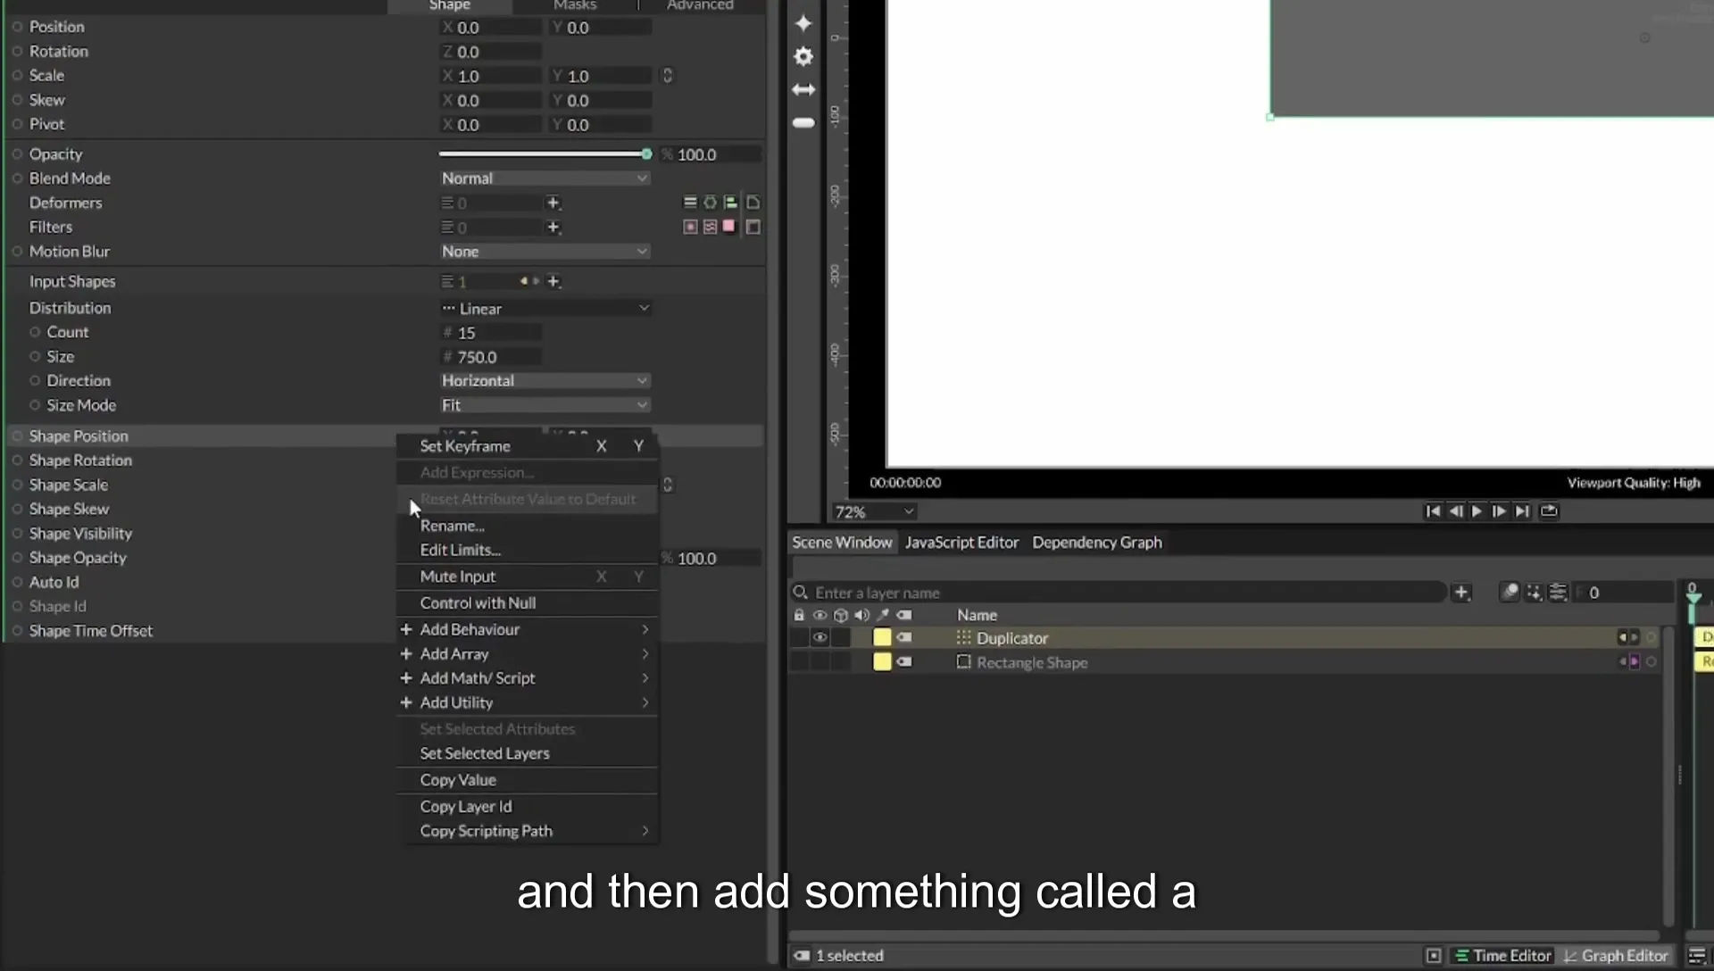This screenshot has width=1714, height=971.
Task: Play the animation
Action: (x=1477, y=511)
